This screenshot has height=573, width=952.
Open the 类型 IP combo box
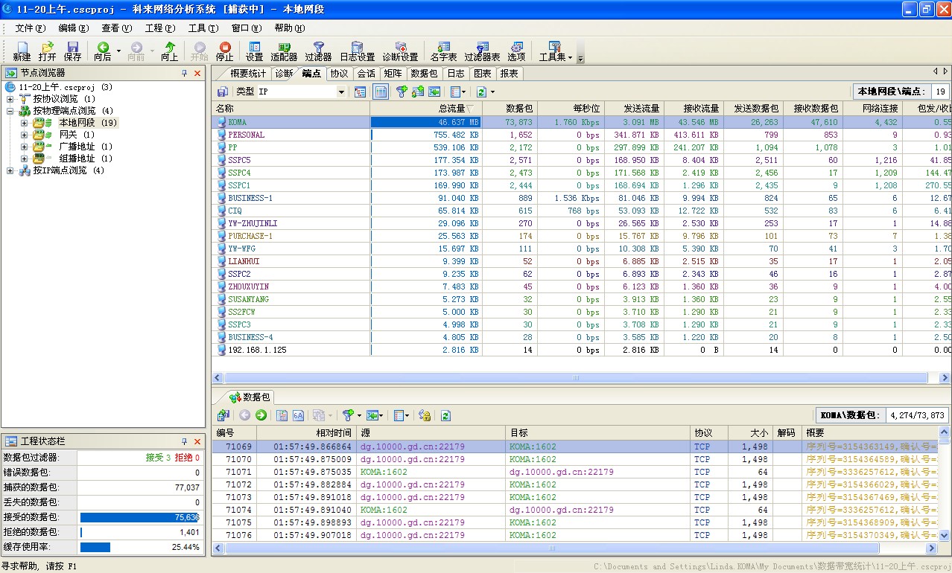point(341,92)
